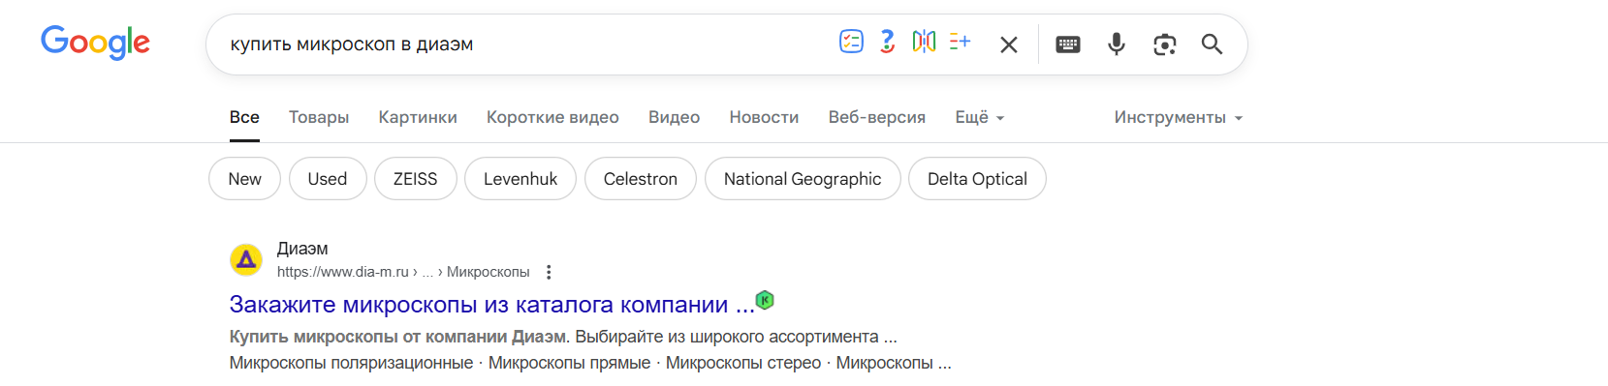Click the Google logo
This screenshot has width=1608, height=386.
coord(95,44)
